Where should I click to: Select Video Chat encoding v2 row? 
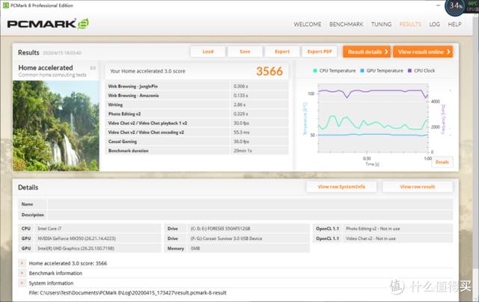coord(197,132)
